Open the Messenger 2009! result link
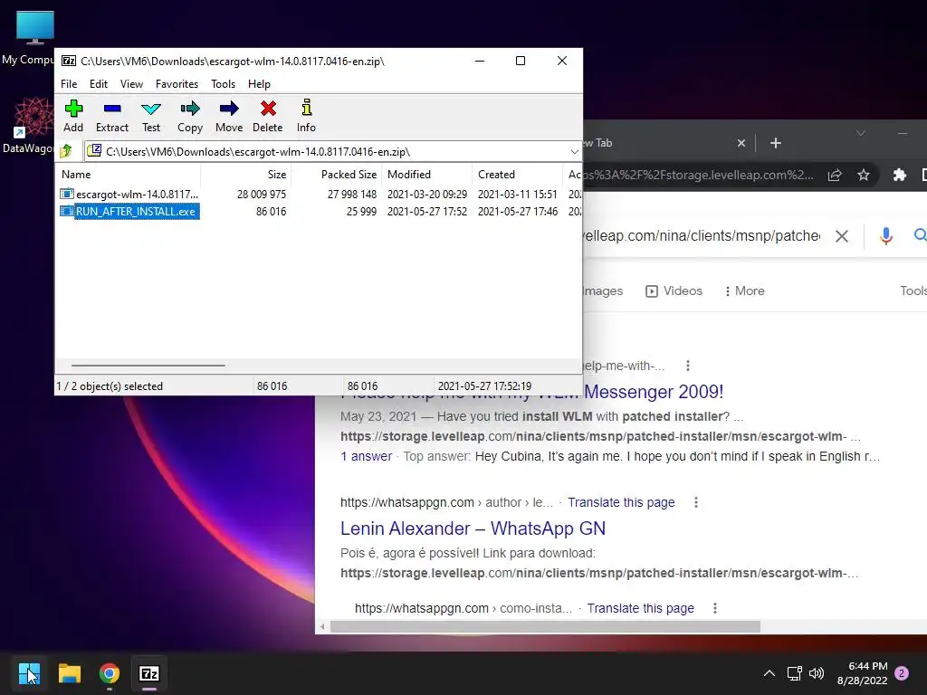This screenshot has width=927, height=695. (x=654, y=392)
